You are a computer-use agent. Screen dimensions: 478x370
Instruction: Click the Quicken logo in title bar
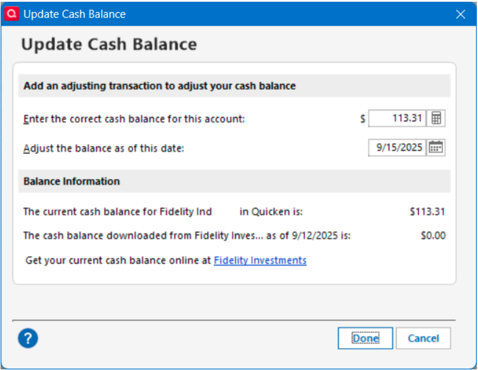coord(12,14)
